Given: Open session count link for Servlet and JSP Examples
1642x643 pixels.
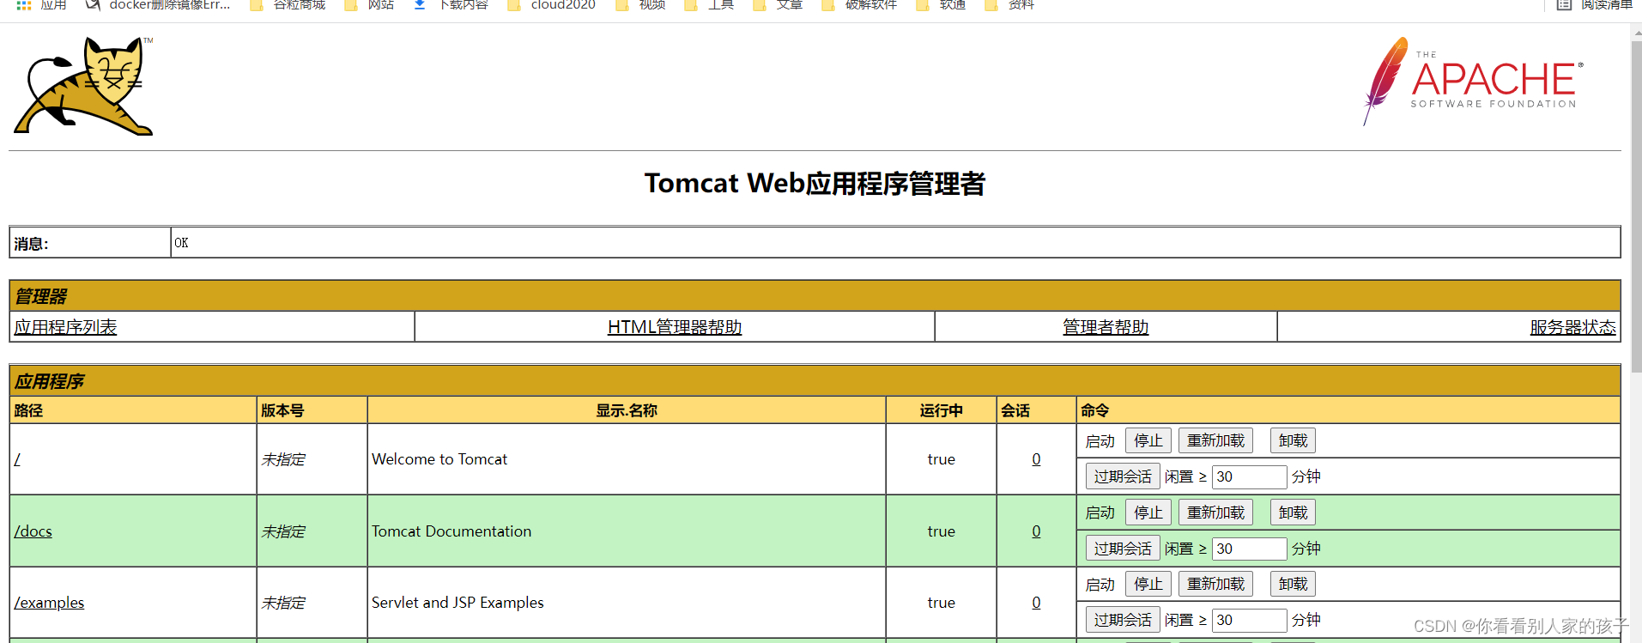Looking at the screenshot, I should click(1036, 603).
